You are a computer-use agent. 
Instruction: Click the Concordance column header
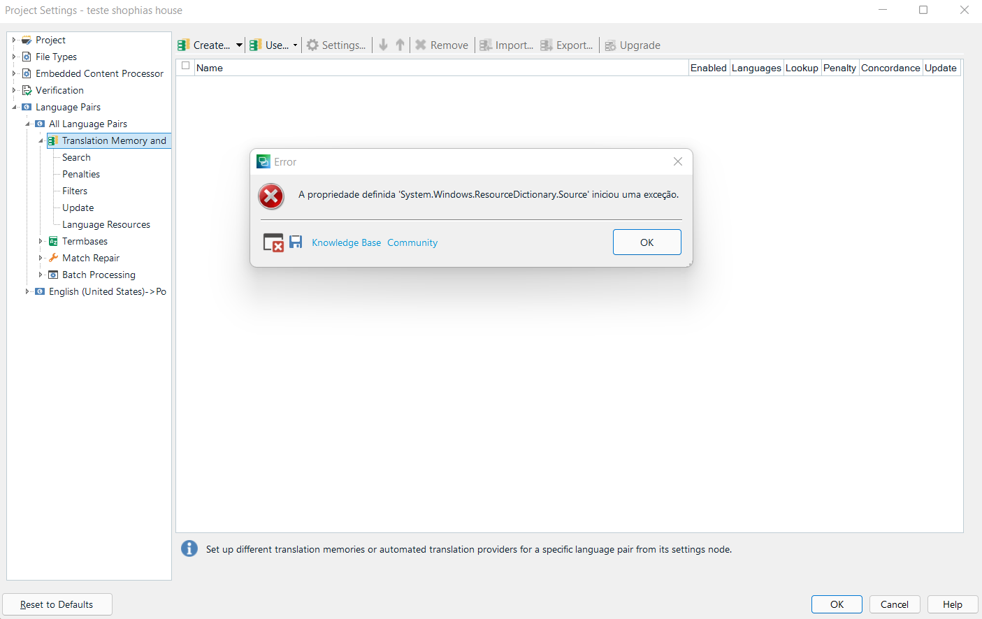[x=890, y=68]
